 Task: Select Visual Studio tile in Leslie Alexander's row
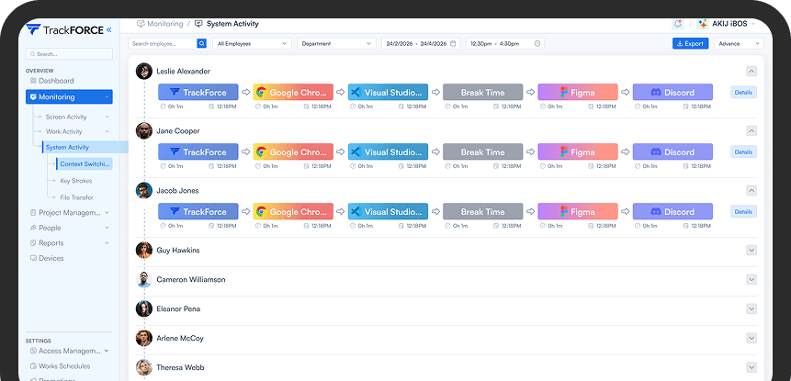(388, 92)
